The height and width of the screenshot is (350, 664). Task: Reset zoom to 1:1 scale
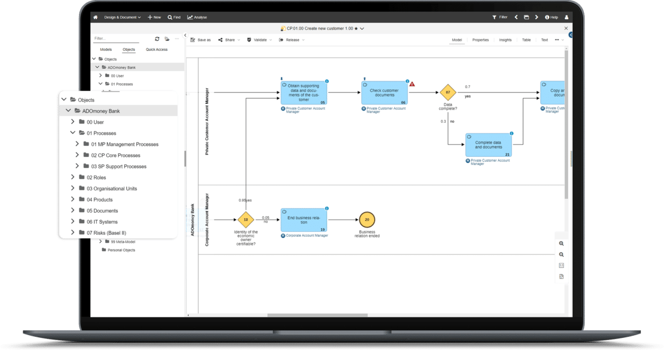point(561,265)
